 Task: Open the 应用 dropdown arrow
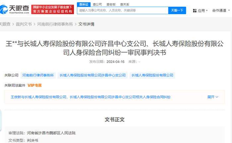pyautogui.click(x=207, y=11)
